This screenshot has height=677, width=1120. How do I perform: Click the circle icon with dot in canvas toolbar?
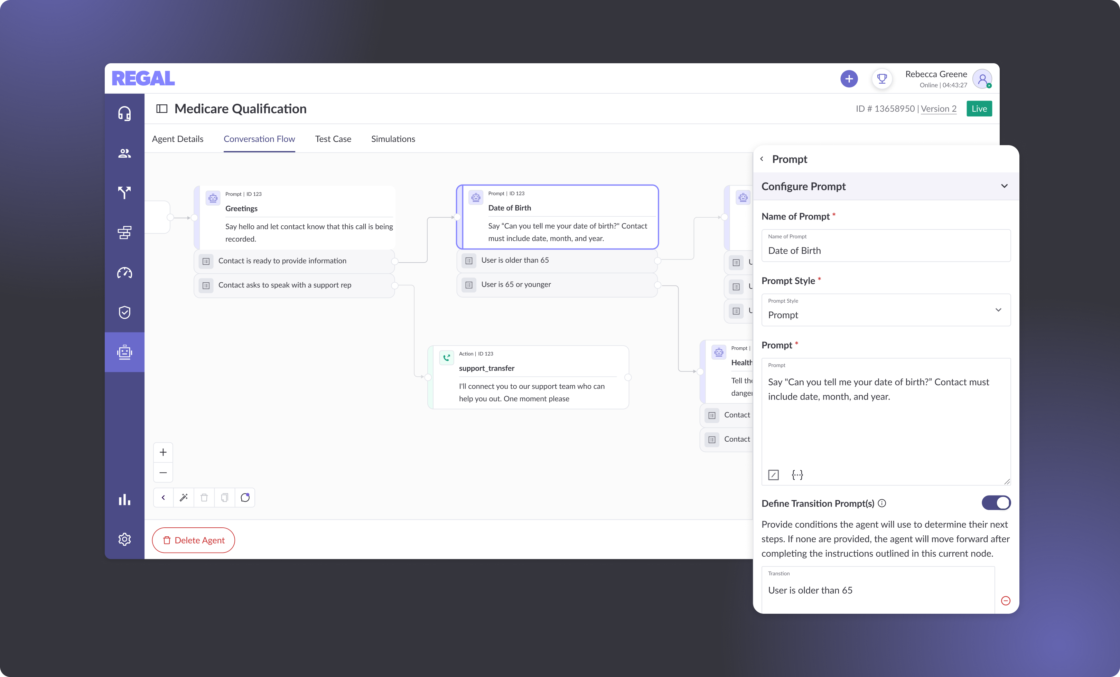245,498
